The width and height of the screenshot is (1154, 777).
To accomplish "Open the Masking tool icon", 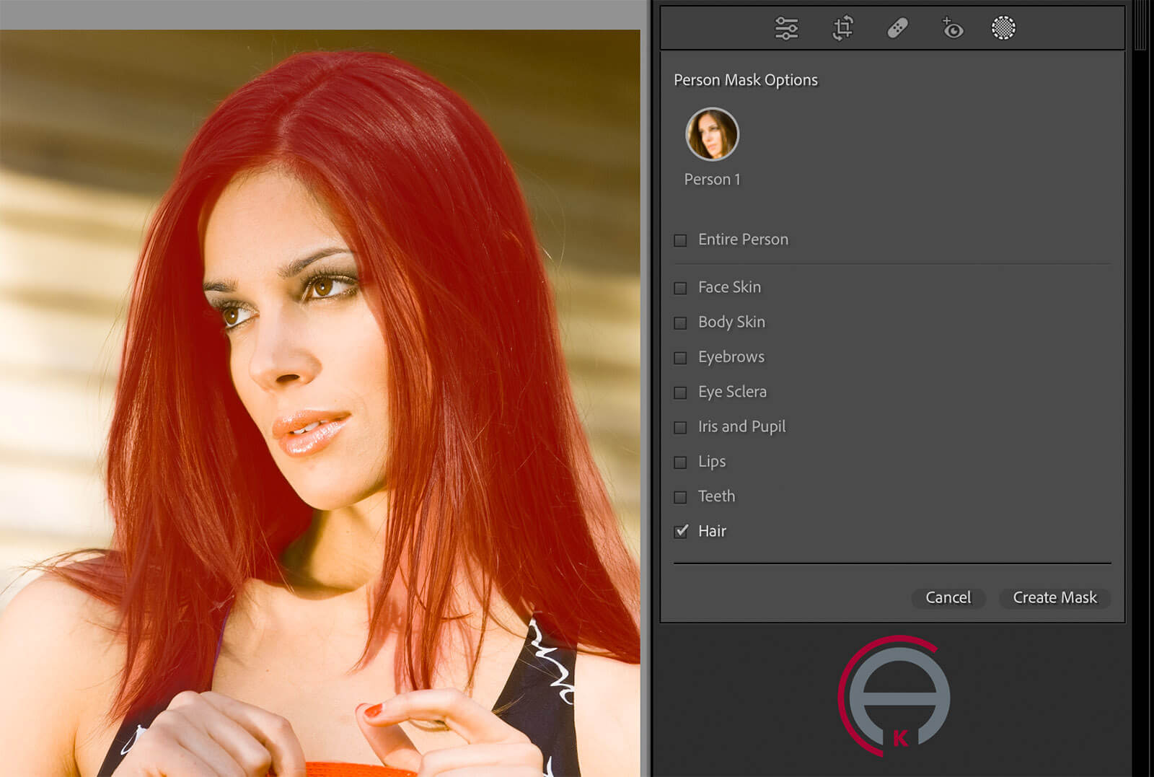I will (x=1003, y=28).
